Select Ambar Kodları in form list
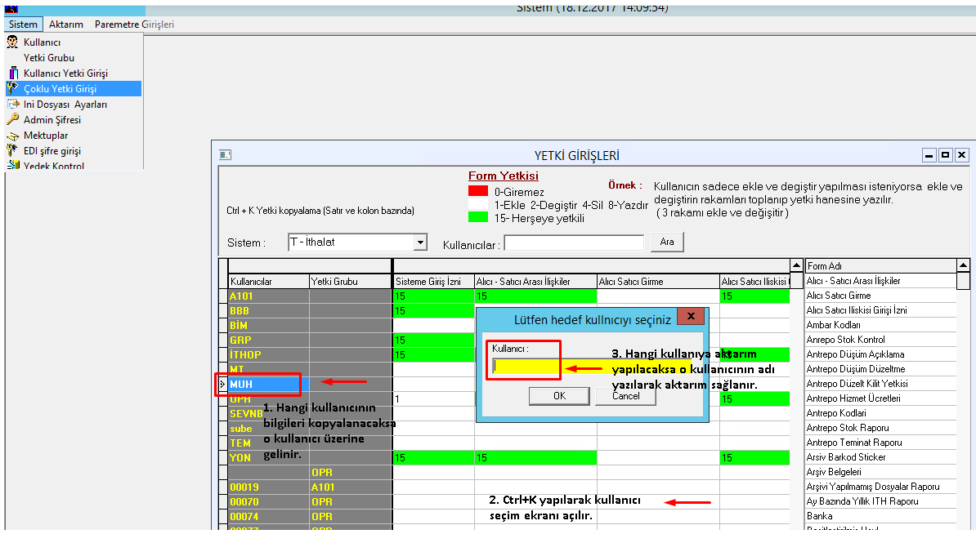Image resolution: width=976 pixels, height=534 pixels. pos(880,325)
